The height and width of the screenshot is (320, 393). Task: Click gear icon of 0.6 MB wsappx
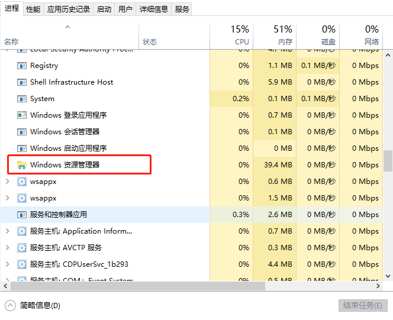tap(22, 182)
